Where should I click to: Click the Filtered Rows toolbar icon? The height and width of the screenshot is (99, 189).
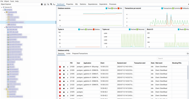click(x=48, y=4)
